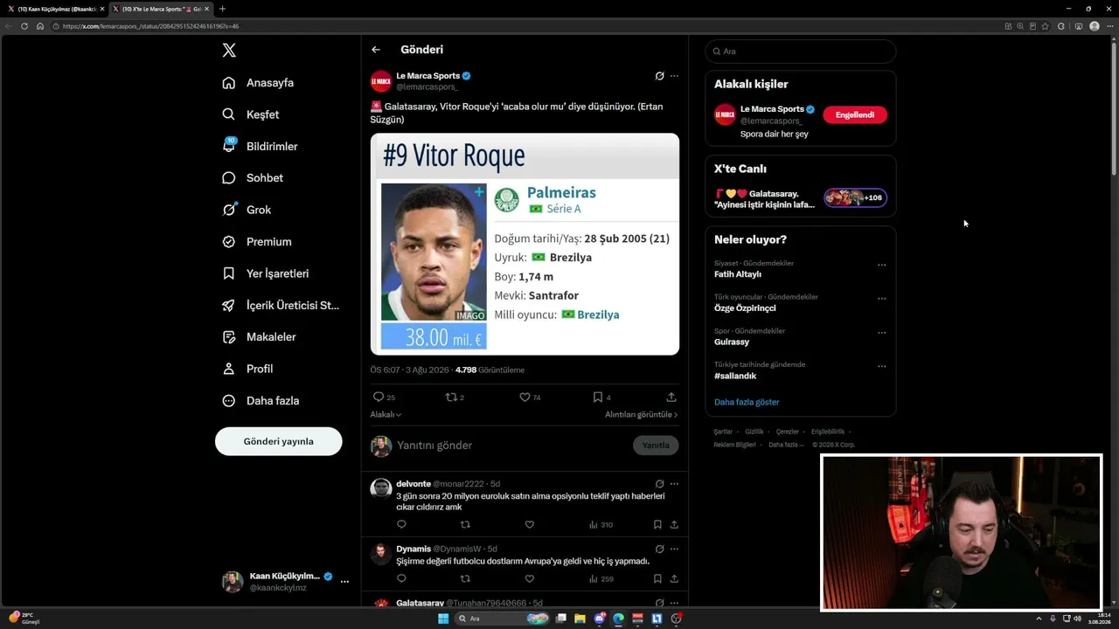Screen dimensions: 1119x629
Task: Open more options for Fatih Altaylı trend
Action: (x=881, y=266)
